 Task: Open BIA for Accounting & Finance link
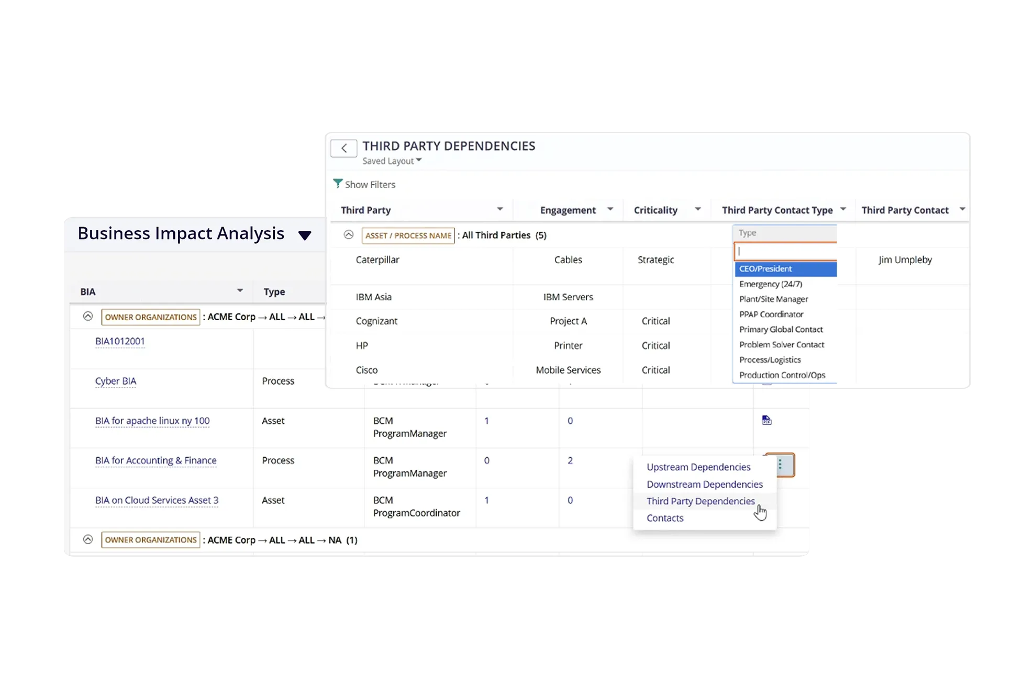click(x=156, y=460)
